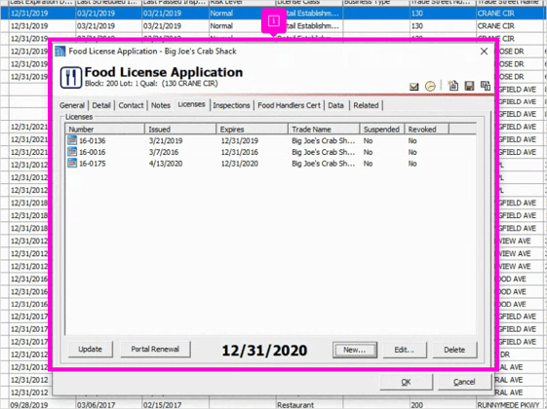Click the Delete license button

click(454, 350)
